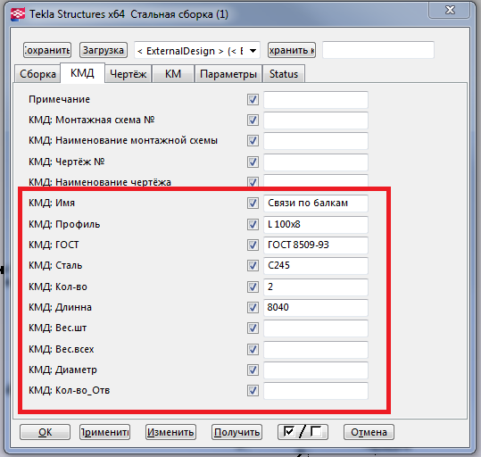Toggle the КМД: Профиль checkbox

[253, 224]
